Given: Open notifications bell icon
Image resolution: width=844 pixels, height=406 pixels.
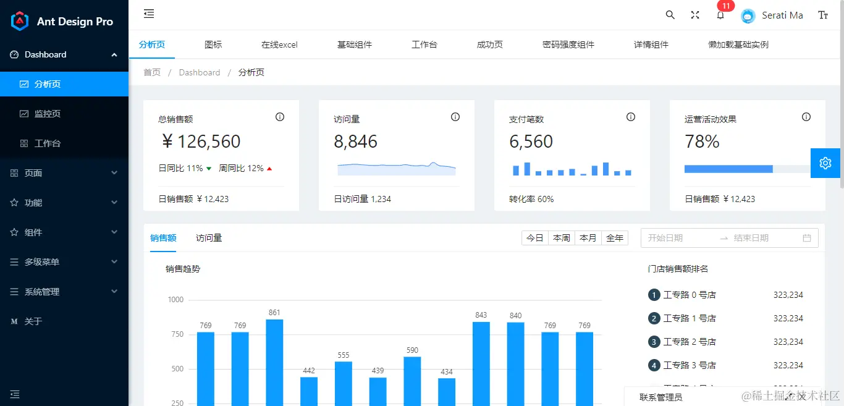Looking at the screenshot, I should 720,15.
